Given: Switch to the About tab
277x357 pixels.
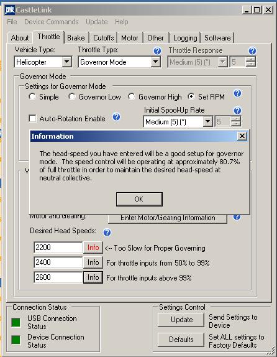Looking at the screenshot, I should (20, 38).
